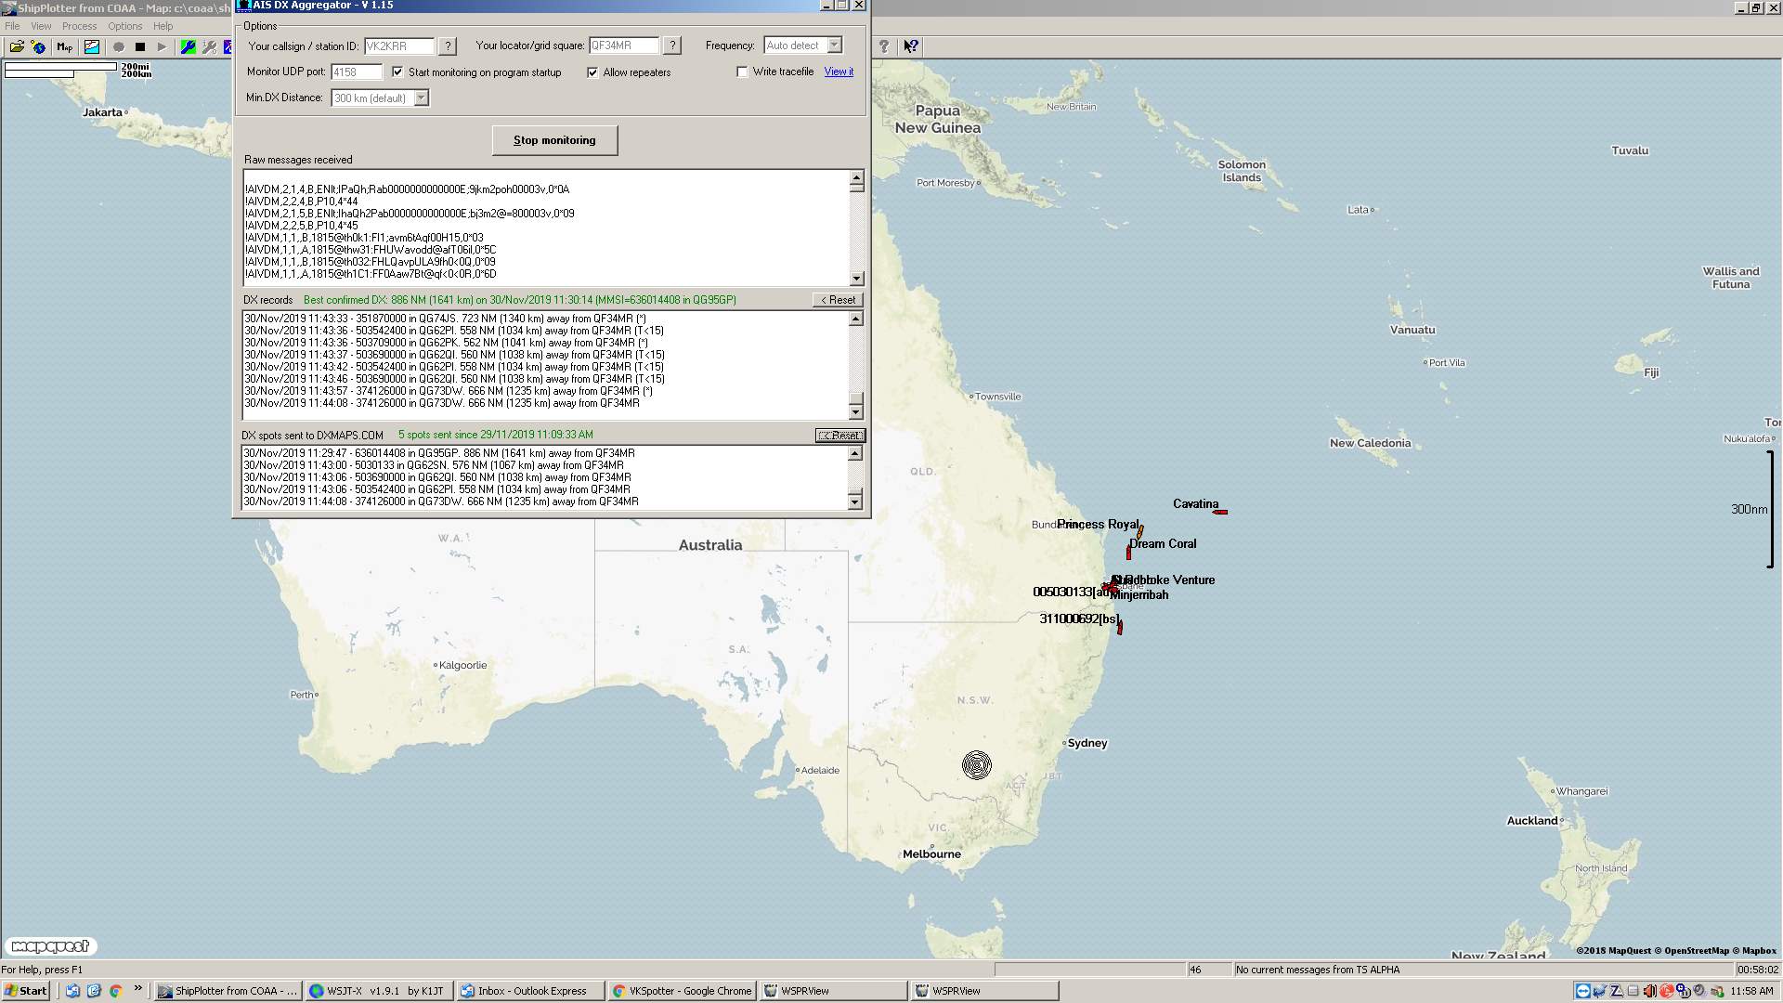Click the Map toolbar button
The height and width of the screenshot is (1003, 1783).
click(64, 46)
